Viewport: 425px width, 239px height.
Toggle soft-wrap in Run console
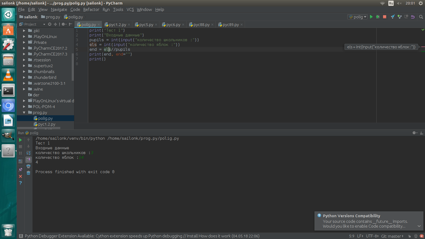[28, 153]
